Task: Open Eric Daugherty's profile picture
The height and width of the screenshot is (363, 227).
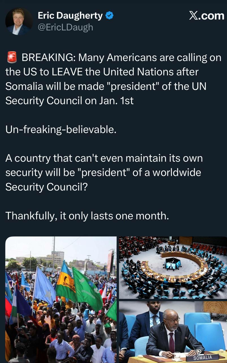Action: coord(19,22)
